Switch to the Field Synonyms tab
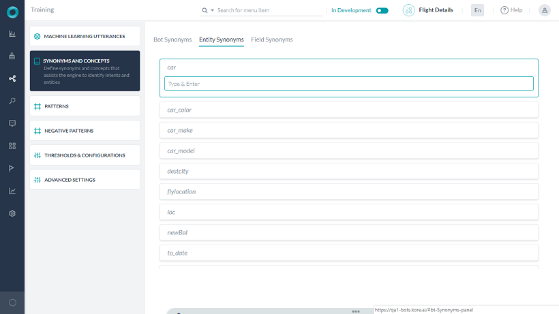Screen dimensions: 559x314 [271, 40]
